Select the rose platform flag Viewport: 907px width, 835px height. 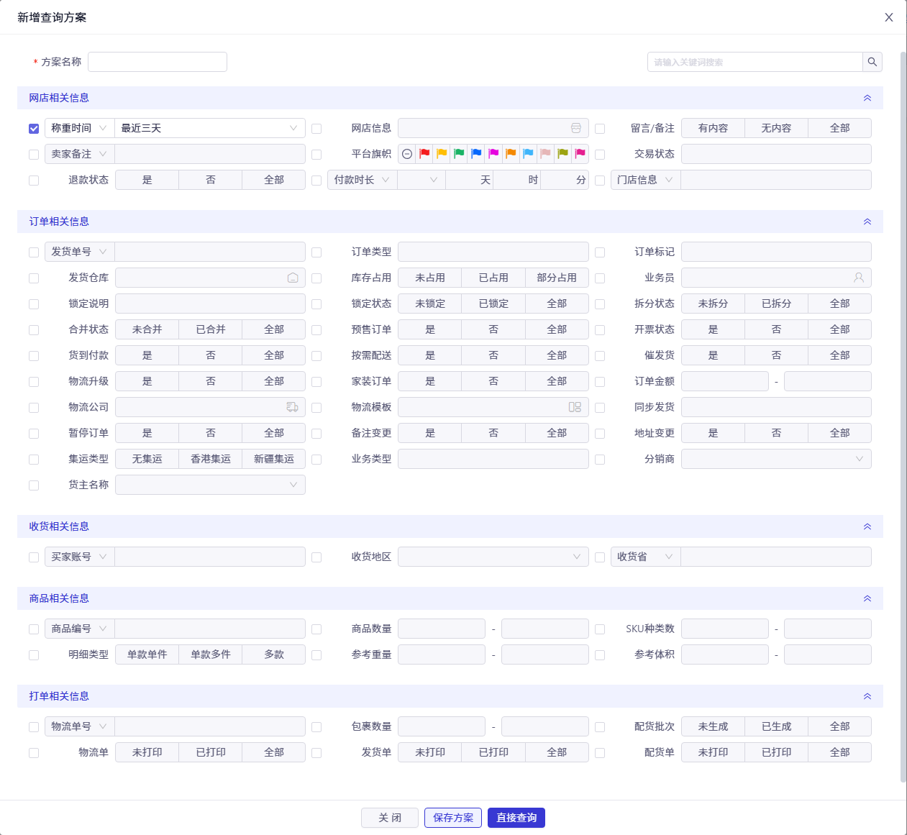580,154
